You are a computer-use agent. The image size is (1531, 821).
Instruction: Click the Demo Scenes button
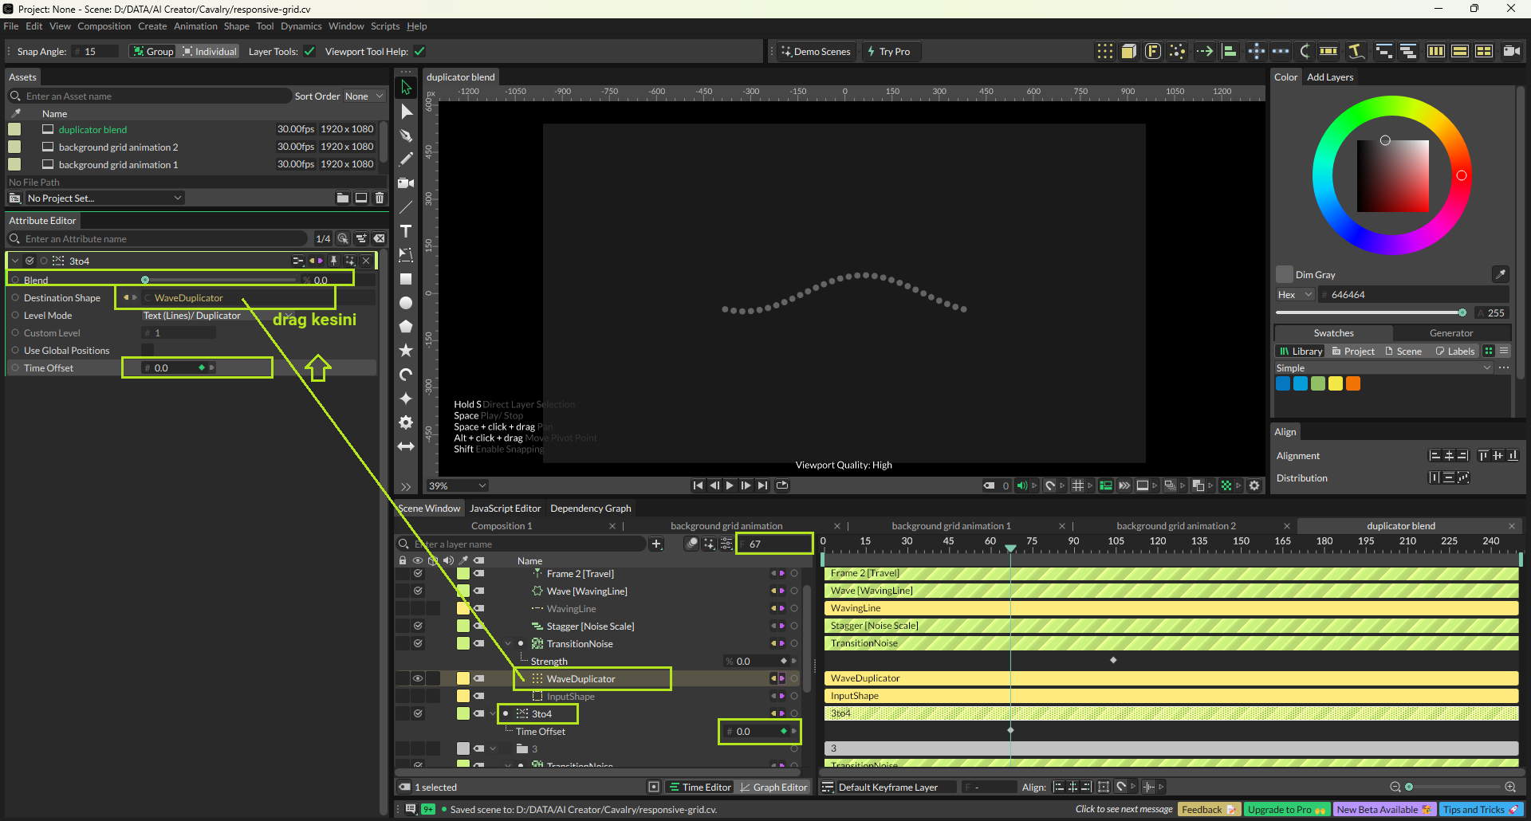[816, 52]
